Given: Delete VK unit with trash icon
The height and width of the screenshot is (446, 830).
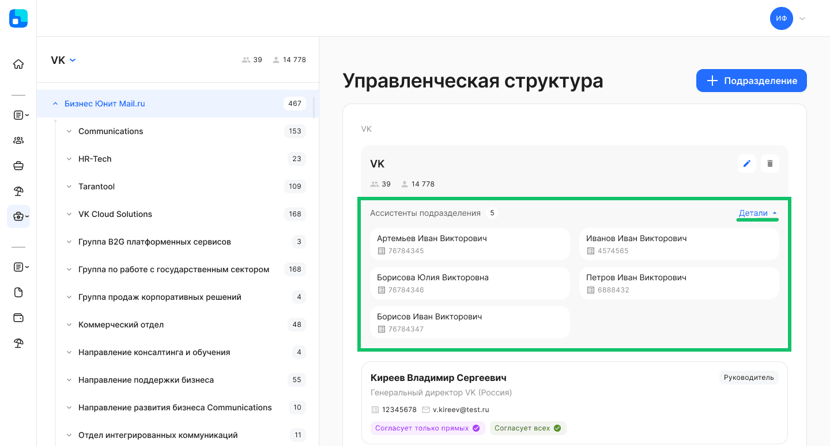Looking at the screenshot, I should tap(770, 163).
